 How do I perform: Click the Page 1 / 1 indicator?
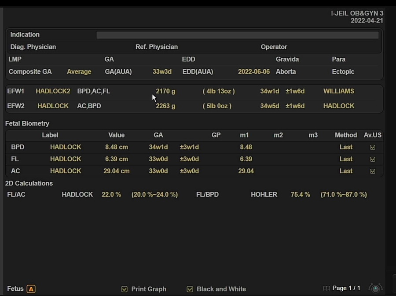pos(346,288)
